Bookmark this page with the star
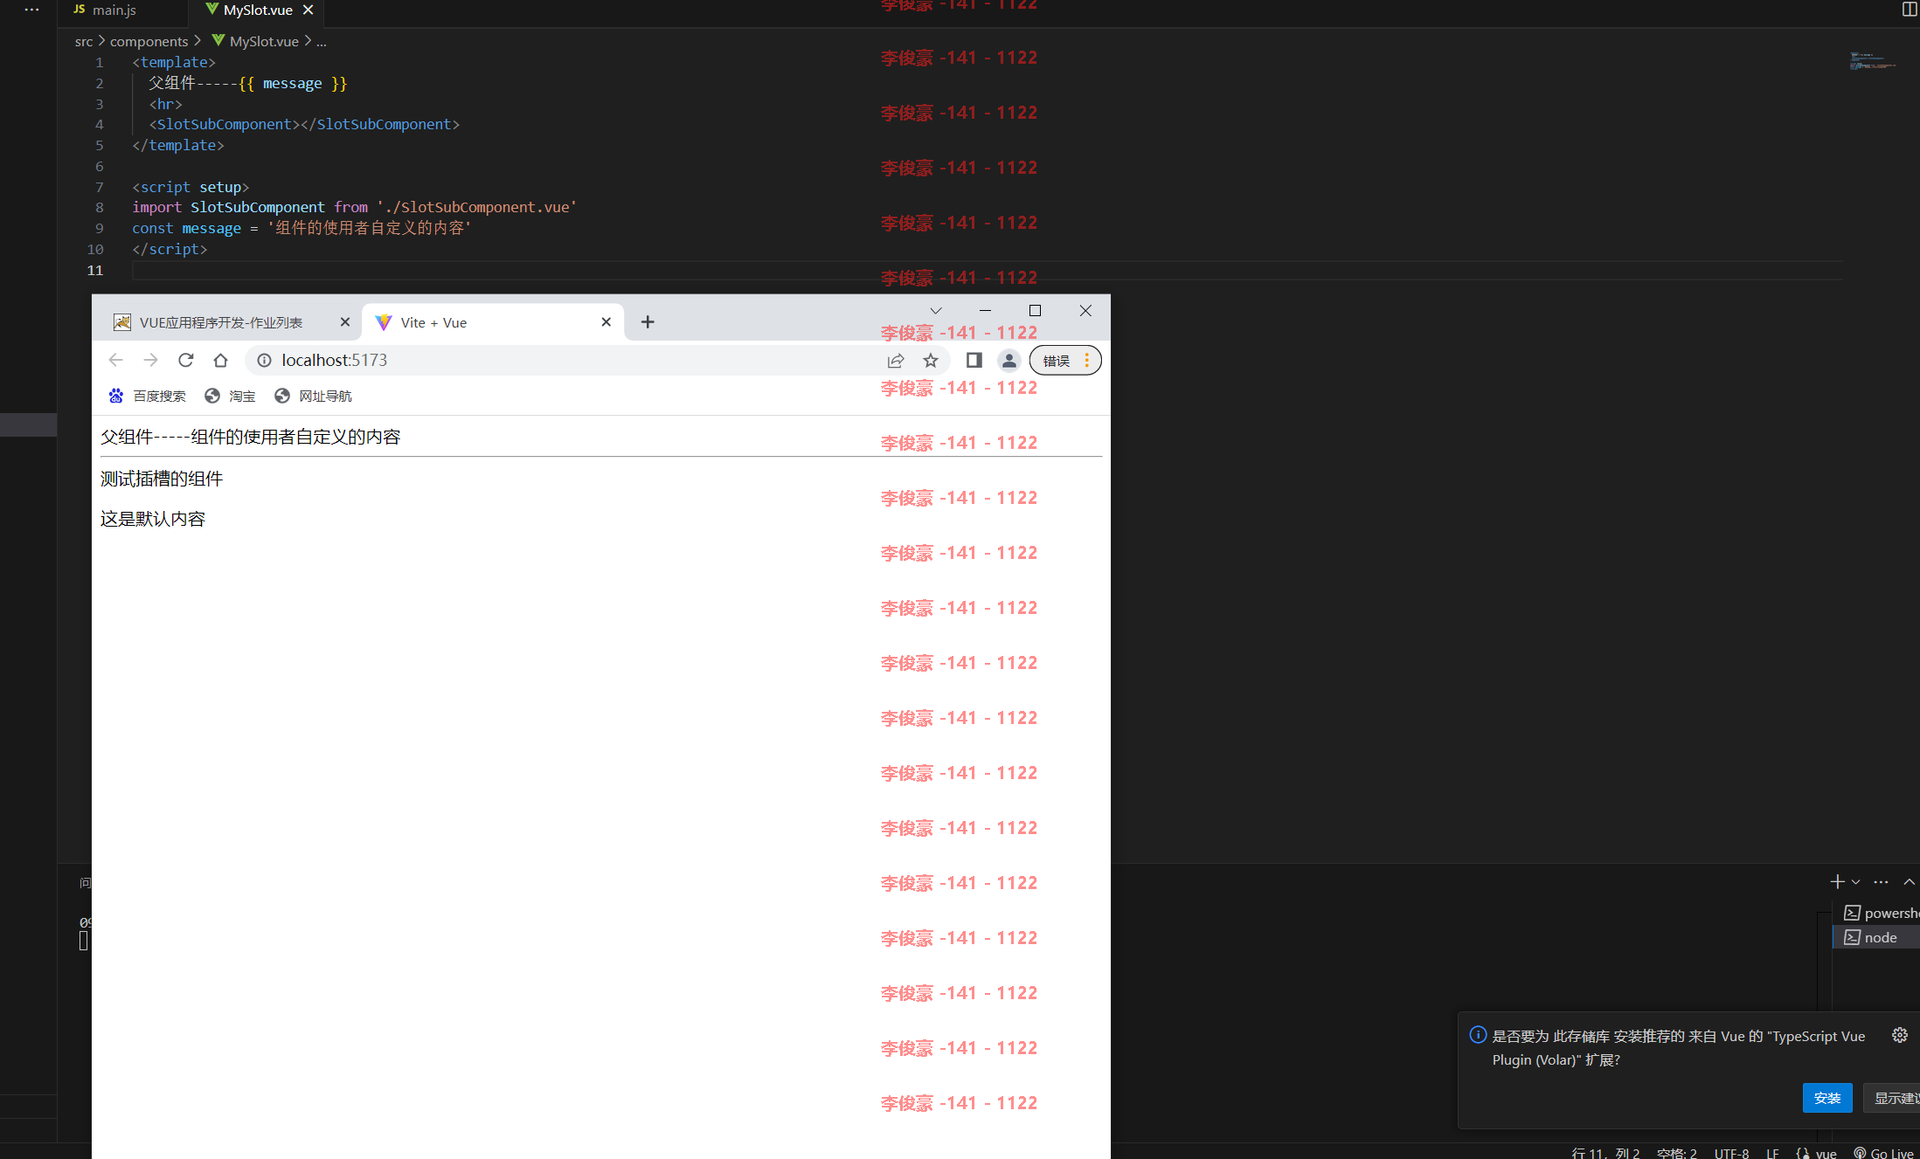Viewport: 1920px width, 1159px height. pos(931,360)
